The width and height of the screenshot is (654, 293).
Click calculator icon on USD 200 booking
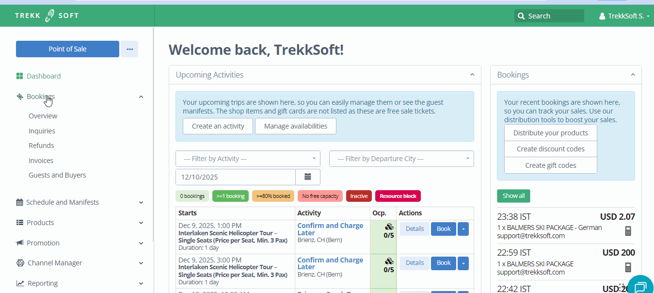pyautogui.click(x=628, y=267)
